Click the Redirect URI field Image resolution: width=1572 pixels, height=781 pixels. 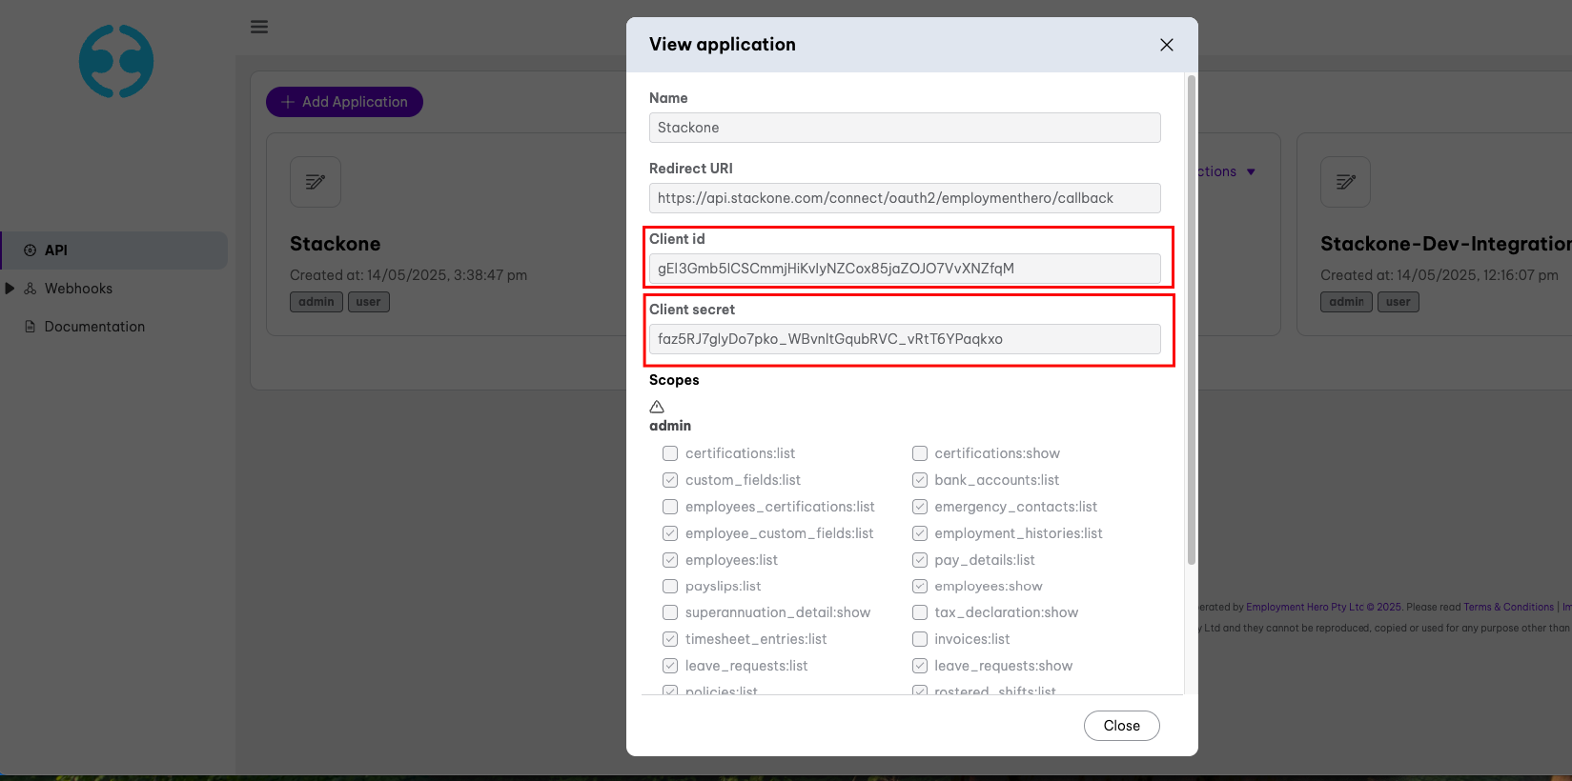(x=905, y=198)
